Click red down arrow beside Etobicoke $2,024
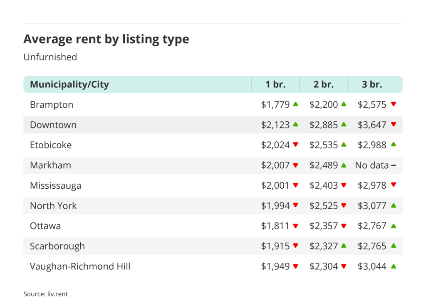426x308 pixels. pos(295,145)
